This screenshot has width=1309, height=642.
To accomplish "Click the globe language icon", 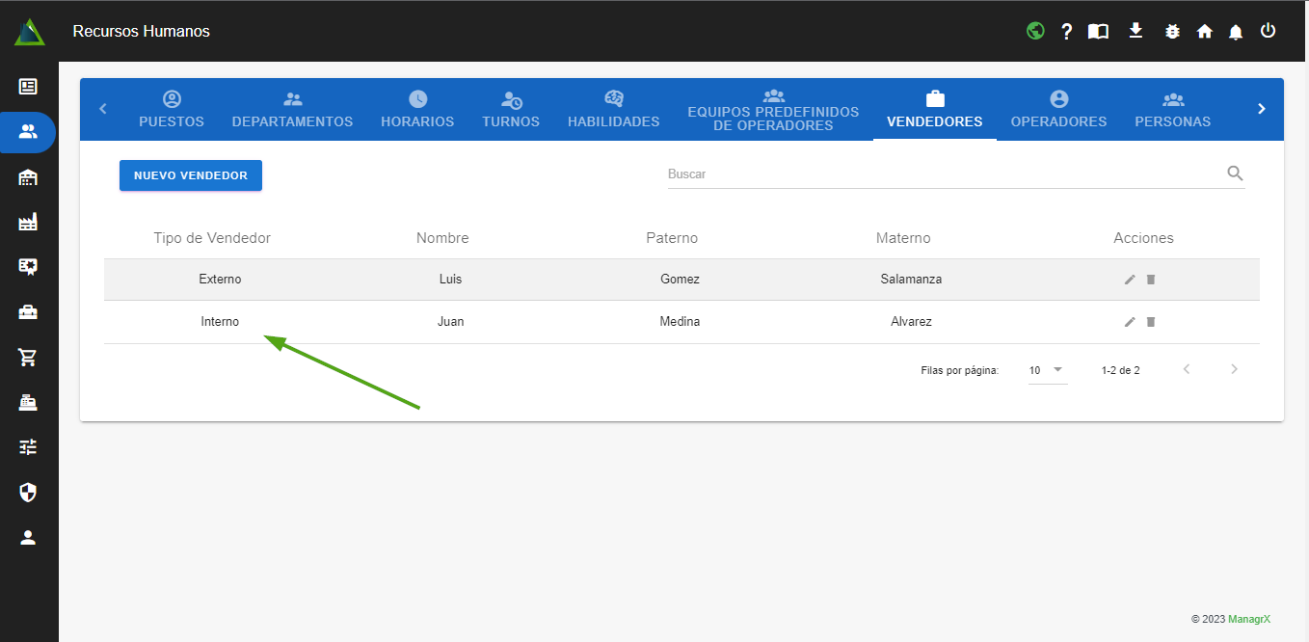I will [x=1035, y=31].
